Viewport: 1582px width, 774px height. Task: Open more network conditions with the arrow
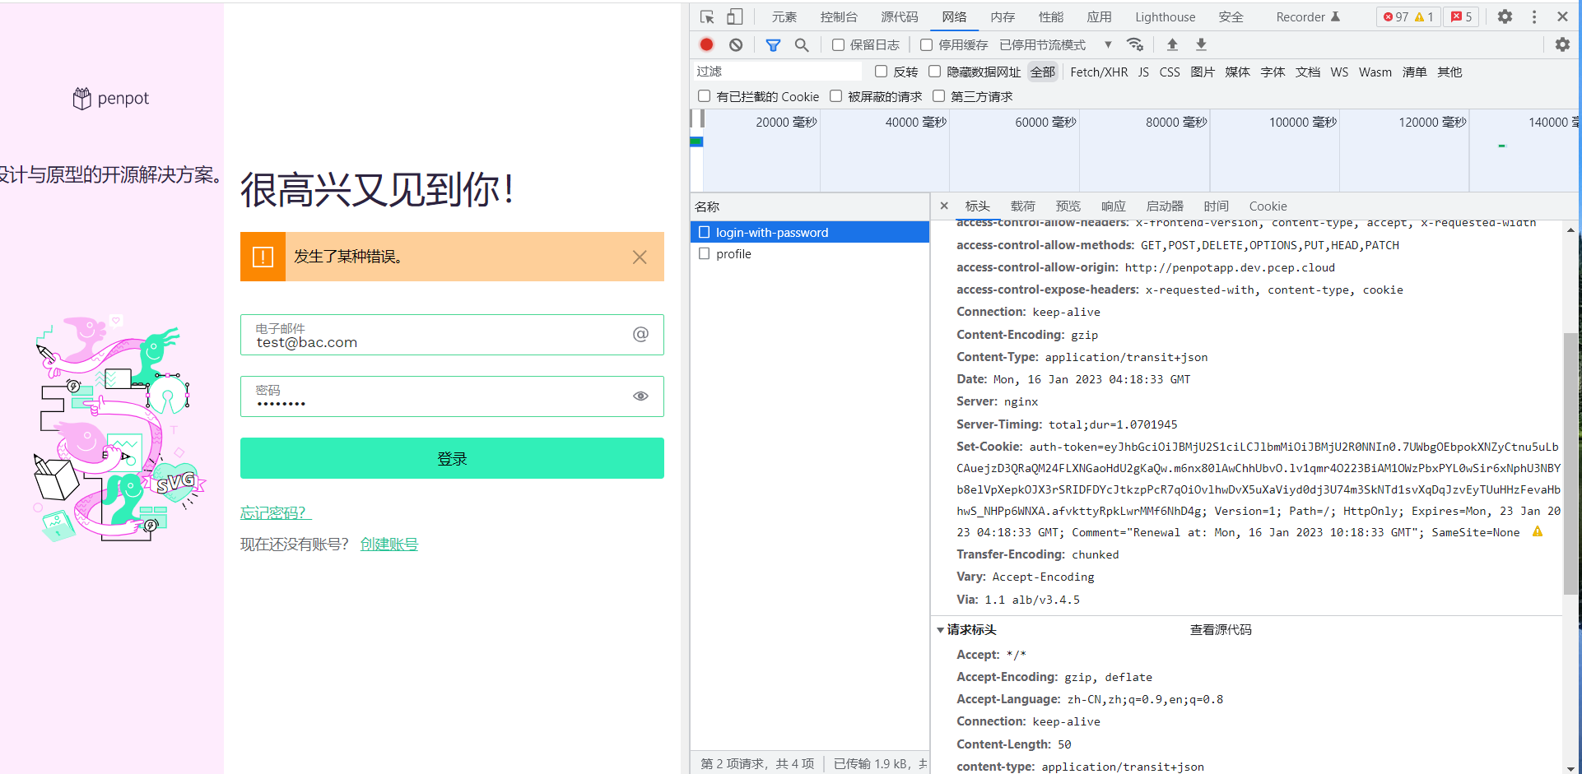click(x=1107, y=44)
